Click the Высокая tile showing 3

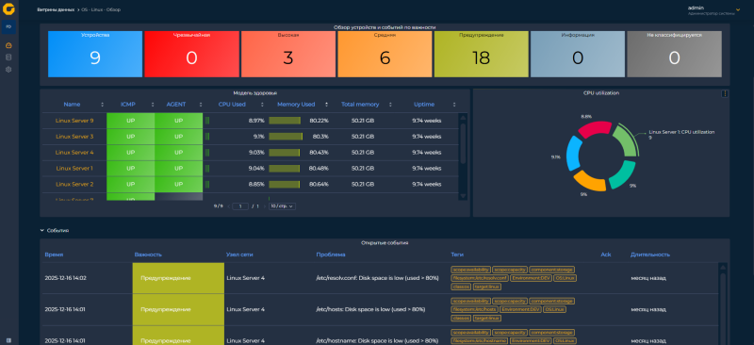[288, 54]
